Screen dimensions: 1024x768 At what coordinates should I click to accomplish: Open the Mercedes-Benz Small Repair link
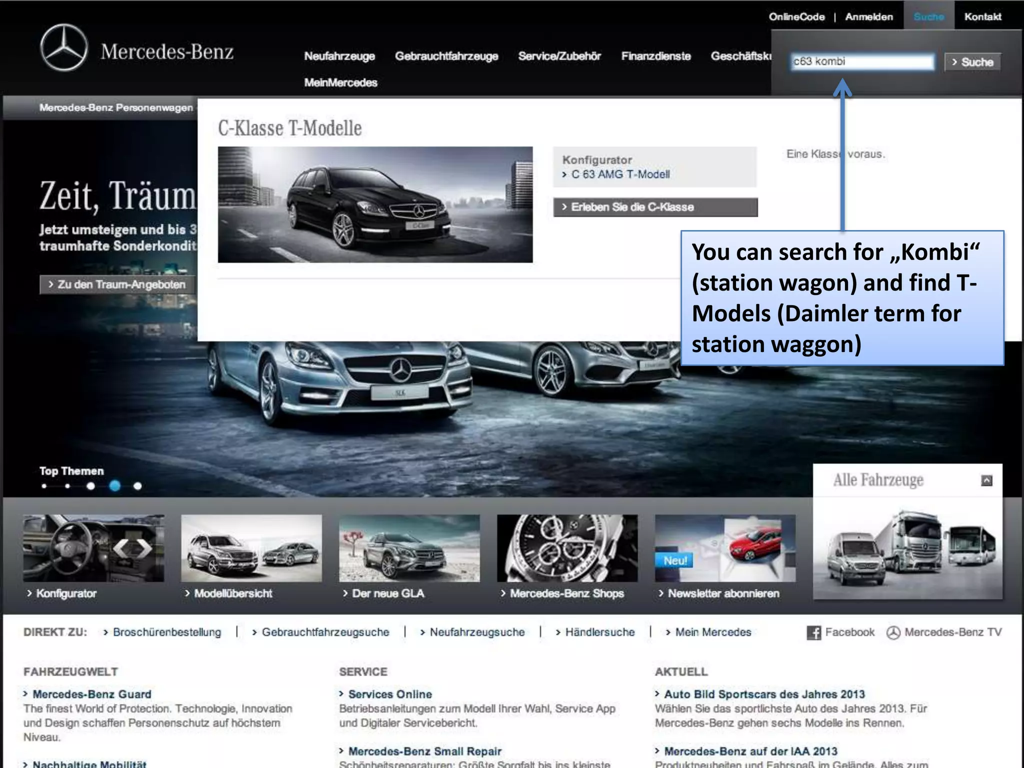(x=425, y=751)
